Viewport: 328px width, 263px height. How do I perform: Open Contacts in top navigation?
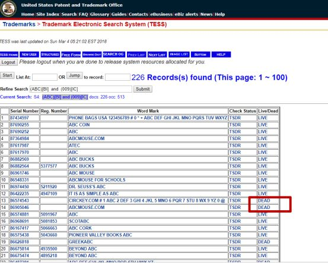click(x=138, y=14)
